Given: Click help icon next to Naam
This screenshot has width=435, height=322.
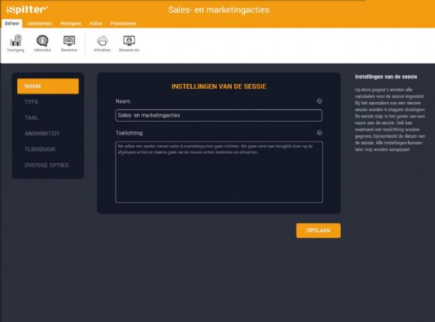Looking at the screenshot, I should (x=319, y=101).
